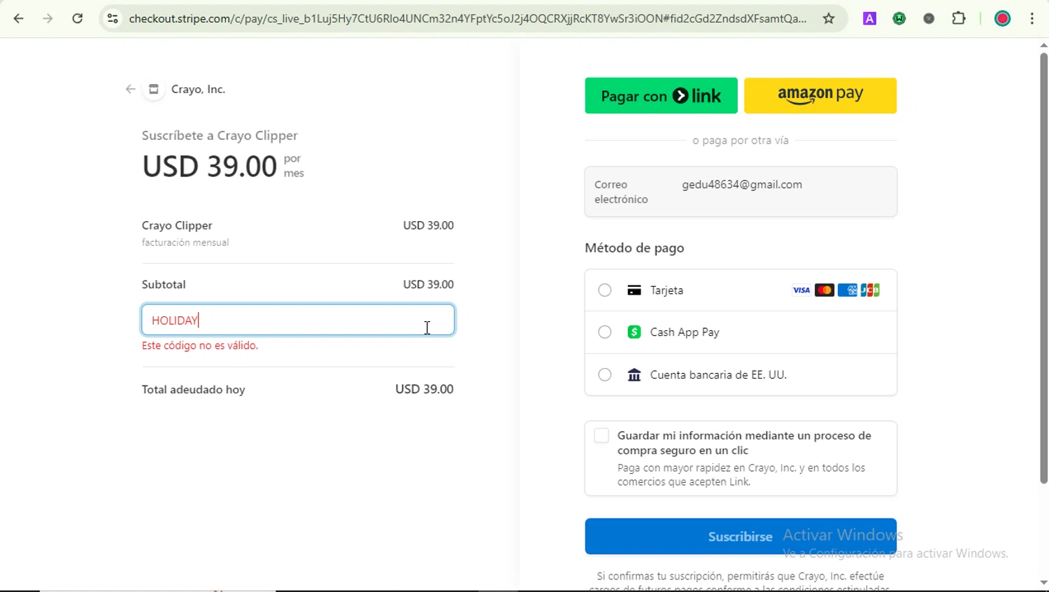Click the Subtotal label

tap(164, 285)
